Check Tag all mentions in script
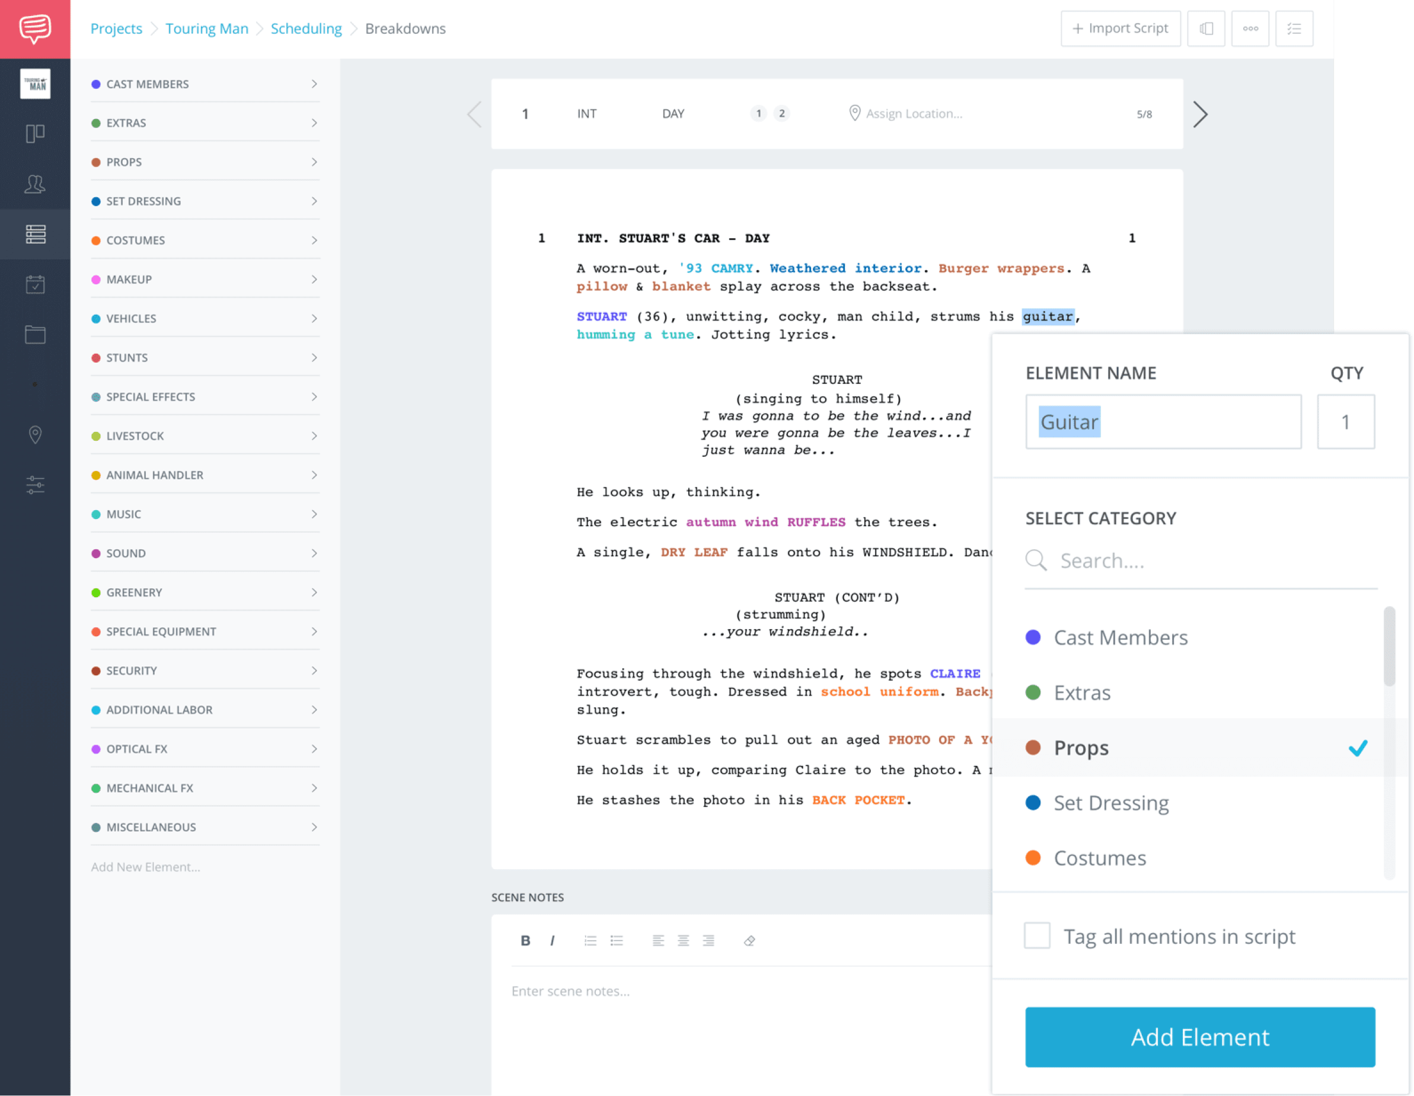 point(1037,935)
